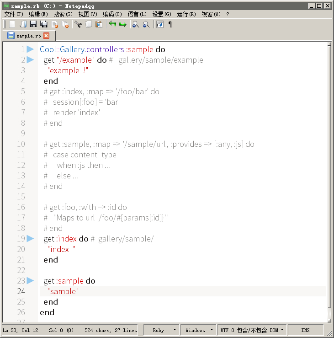
Task: Open the 语言(L) menu
Action: coord(137,14)
